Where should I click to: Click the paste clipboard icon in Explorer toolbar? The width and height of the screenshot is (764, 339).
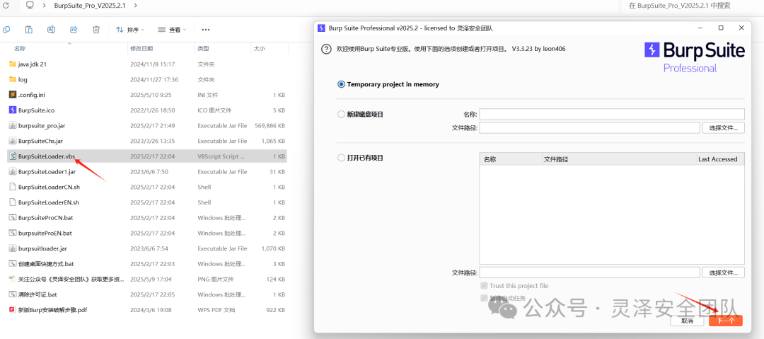point(29,30)
